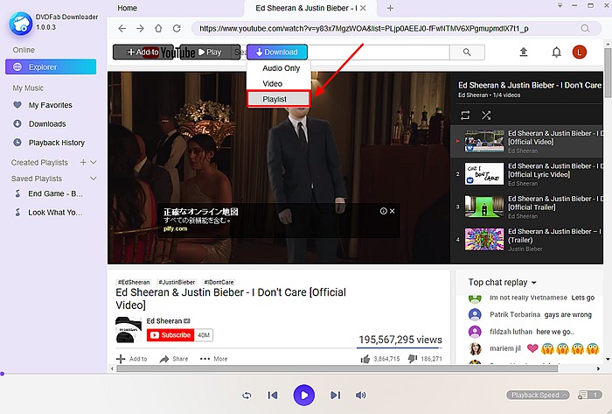
Task: Like the video with thumbs up
Action: click(x=365, y=359)
